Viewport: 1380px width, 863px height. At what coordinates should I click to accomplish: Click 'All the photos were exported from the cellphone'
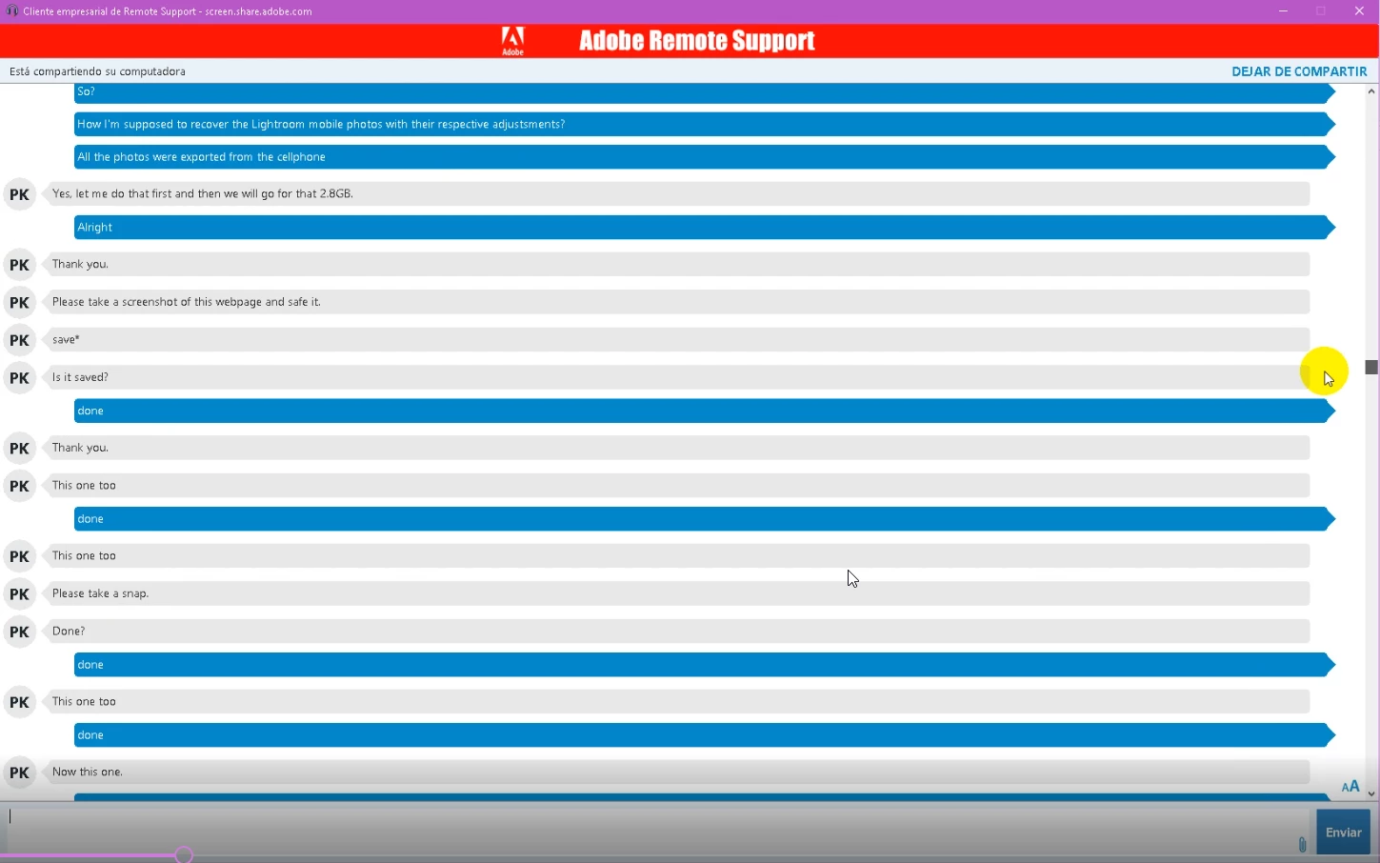[x=704, y=157]
